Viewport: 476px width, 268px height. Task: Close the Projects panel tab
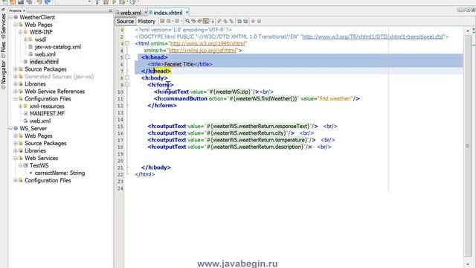[x=25, y=10]
